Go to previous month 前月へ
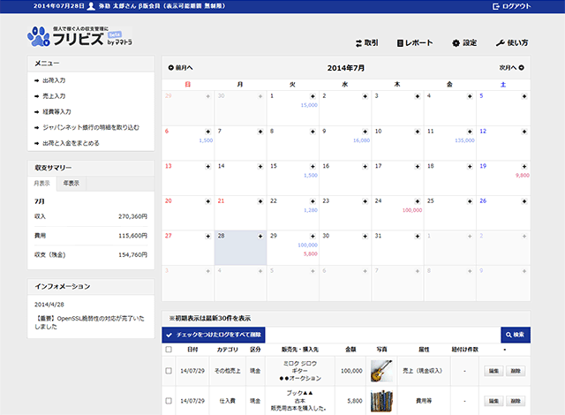This screenshot has width=565, height=415. pos(180,67)
